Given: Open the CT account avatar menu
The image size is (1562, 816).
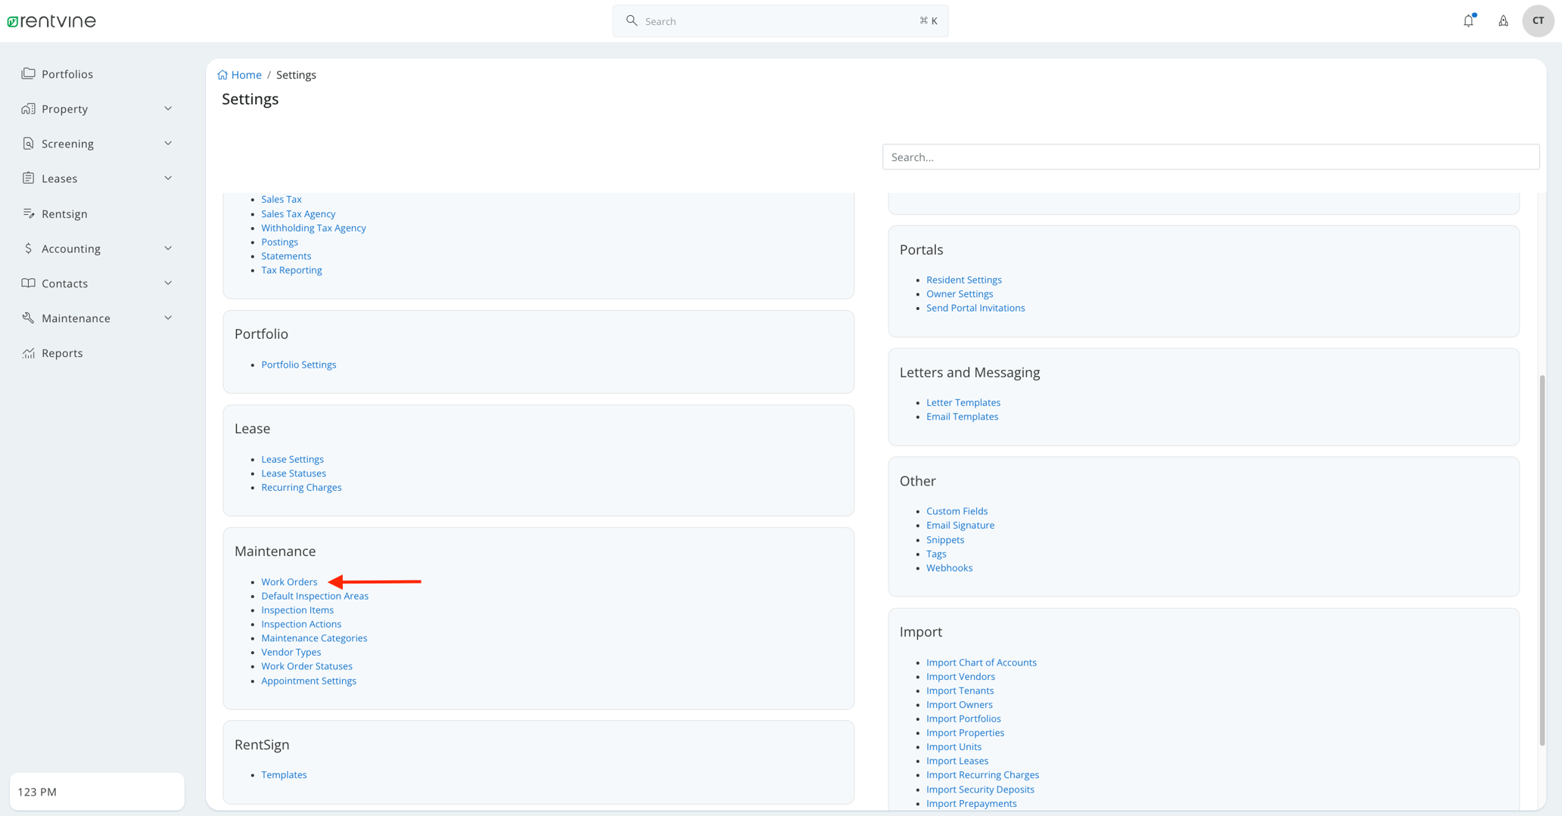Looking at the screenshot, I should click(x=1538, y=20).
